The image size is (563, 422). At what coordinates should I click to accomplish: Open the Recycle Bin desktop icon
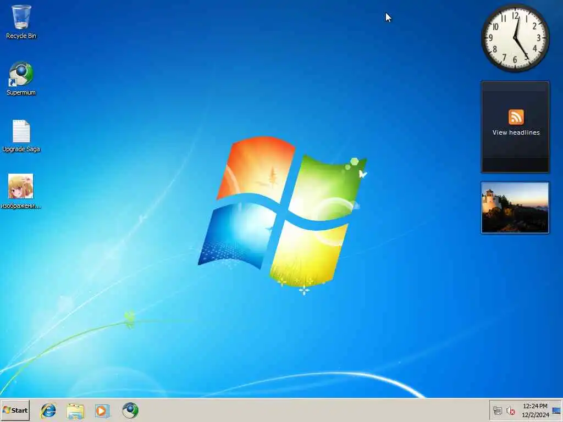pos(21,21)
